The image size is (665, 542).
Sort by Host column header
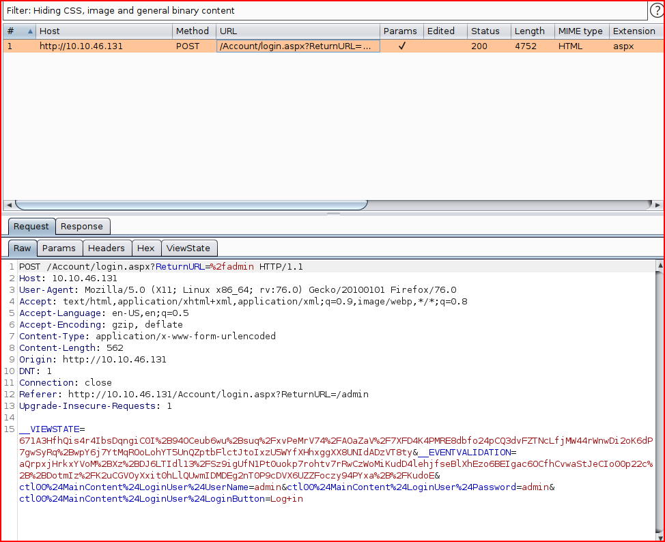coord(104,31)
